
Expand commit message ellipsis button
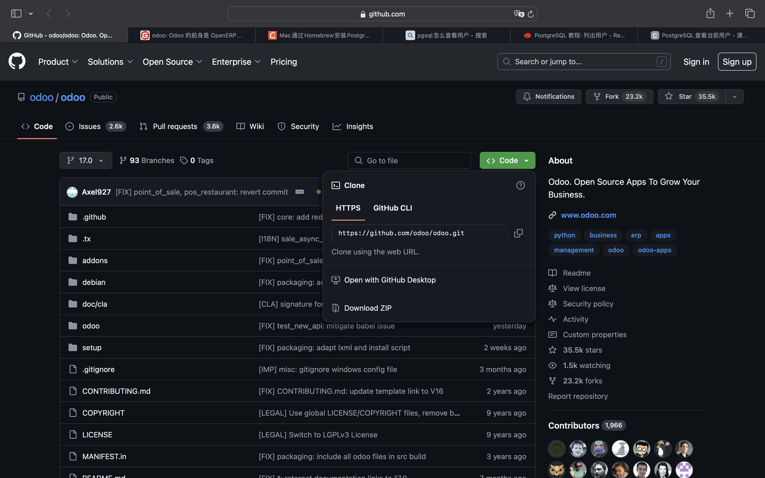click(300, 192)
